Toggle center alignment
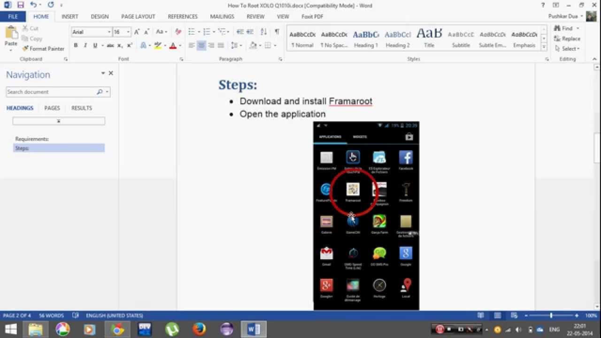This screenshot has width=601, height=338. click(201, 46)
